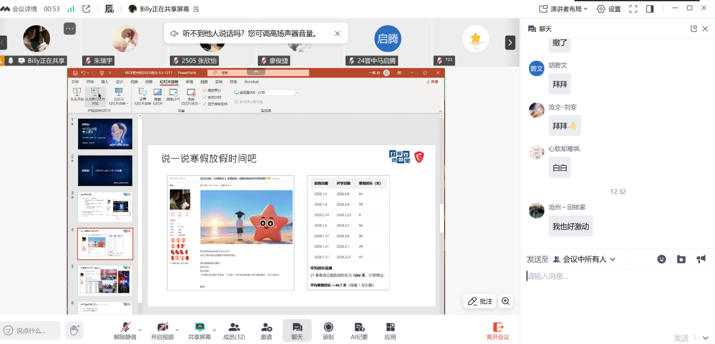Image resolution: width=715 pixels, height=344 pixels.
Task: Turn on camera via 开启视频
Action: pos(162,330)
